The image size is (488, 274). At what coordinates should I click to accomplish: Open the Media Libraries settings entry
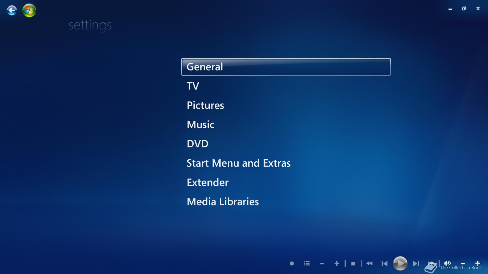223,202
